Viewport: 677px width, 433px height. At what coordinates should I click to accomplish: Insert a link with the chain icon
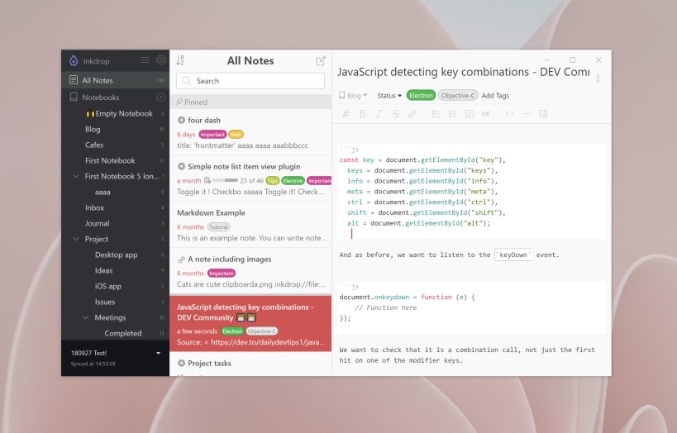tap(412, 113)
